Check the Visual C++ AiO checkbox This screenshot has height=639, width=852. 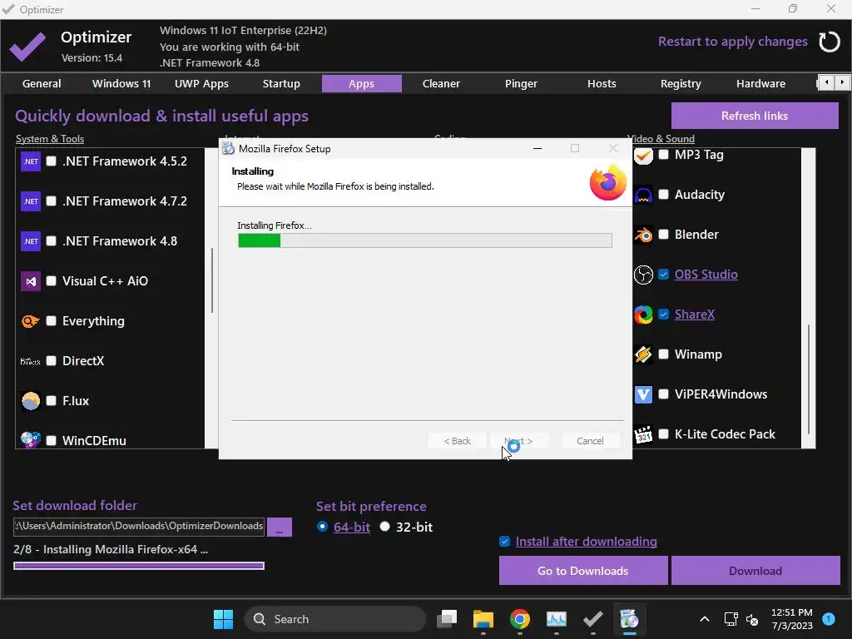(51, 281)
